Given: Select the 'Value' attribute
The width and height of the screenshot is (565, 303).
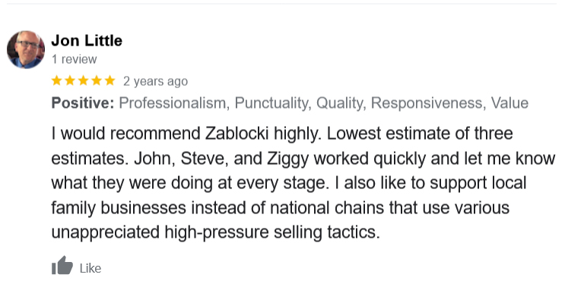Looking at the screenshot, I should (x=509, y=103).
